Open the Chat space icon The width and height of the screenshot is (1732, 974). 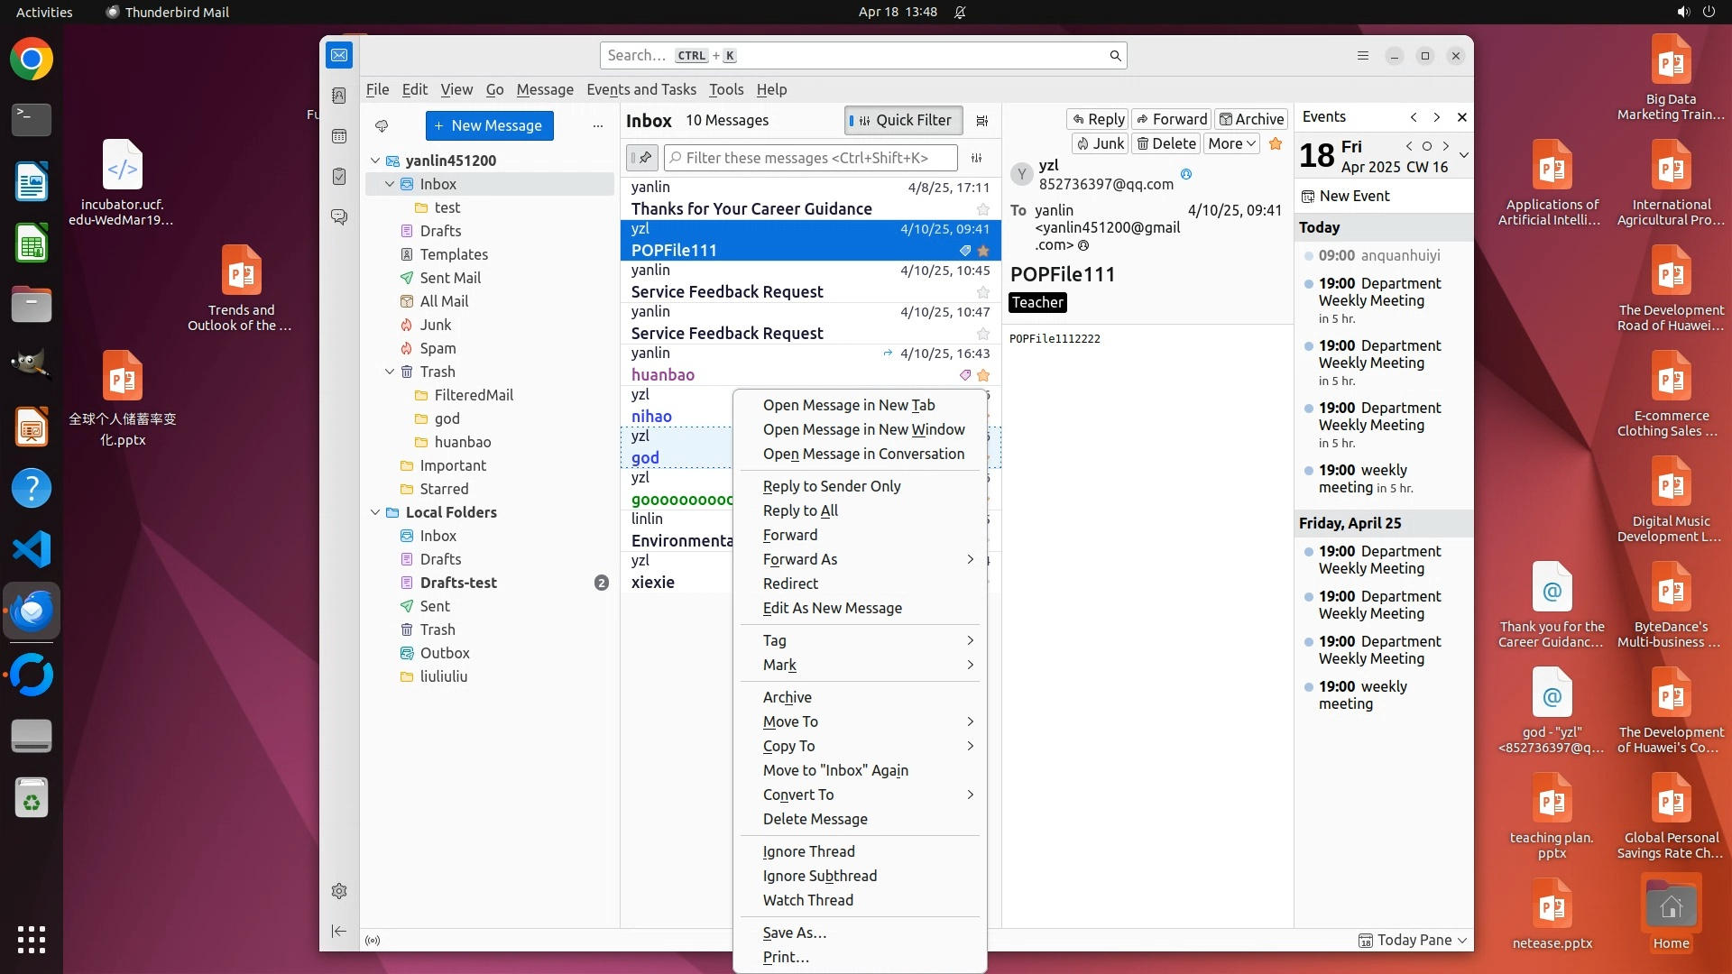[x=339, y=217]
